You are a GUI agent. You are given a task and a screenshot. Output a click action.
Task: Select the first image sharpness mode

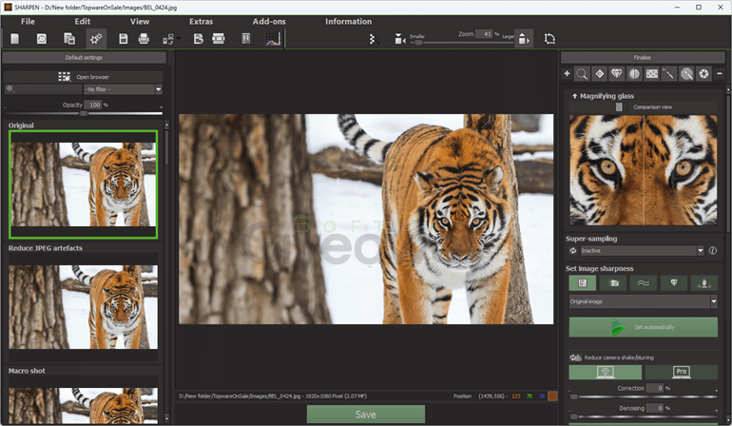(582, 283)
